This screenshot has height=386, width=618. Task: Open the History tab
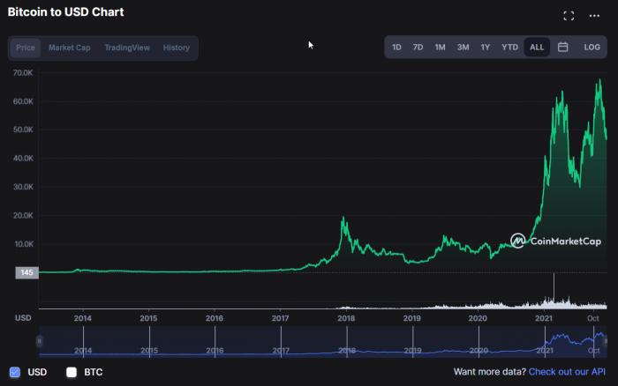(177, 48)
